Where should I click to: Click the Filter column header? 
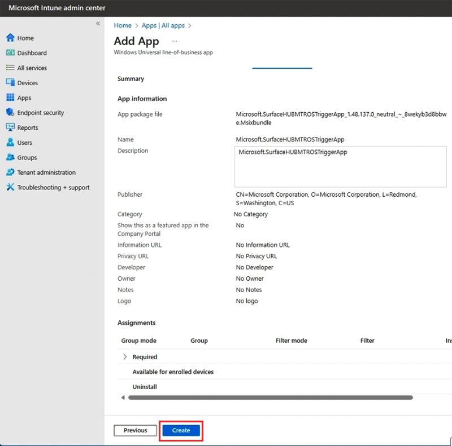(367, 341)
